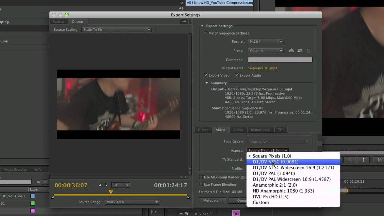Open the Format dropdown showing H.264
Viewport: 384px width, 216px height.
(265, 41)
